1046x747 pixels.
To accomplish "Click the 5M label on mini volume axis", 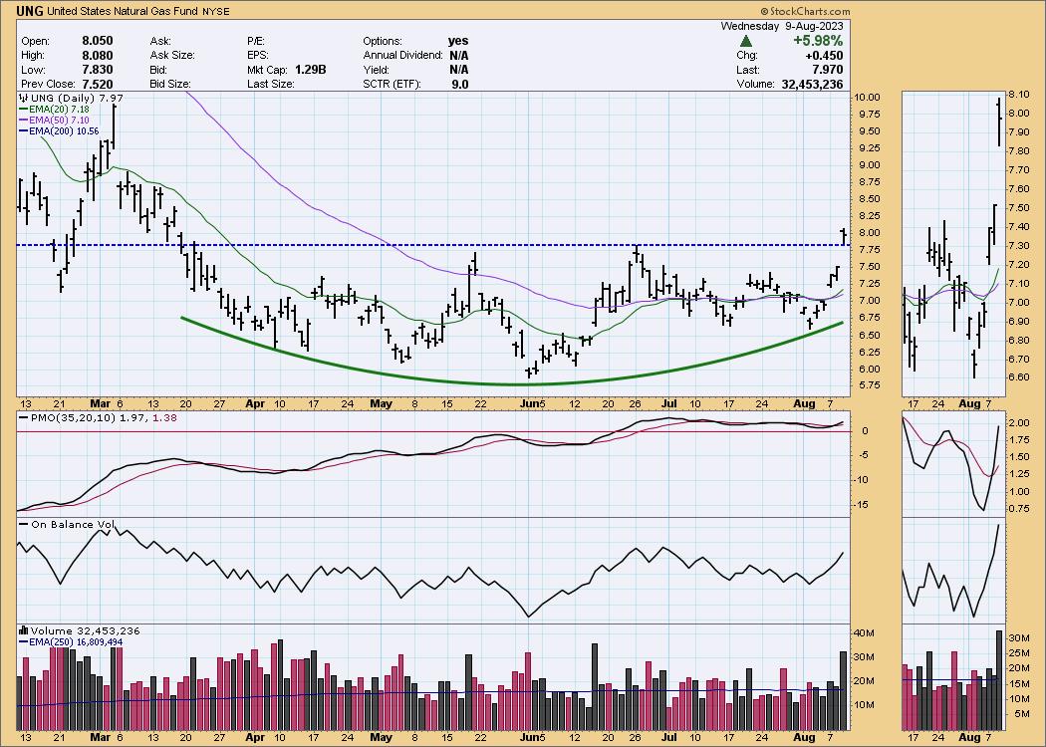I will [1021, 714].
